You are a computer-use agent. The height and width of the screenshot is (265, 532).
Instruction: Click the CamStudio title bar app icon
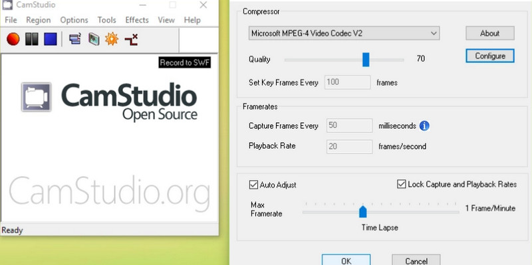(x=7, y=5)
